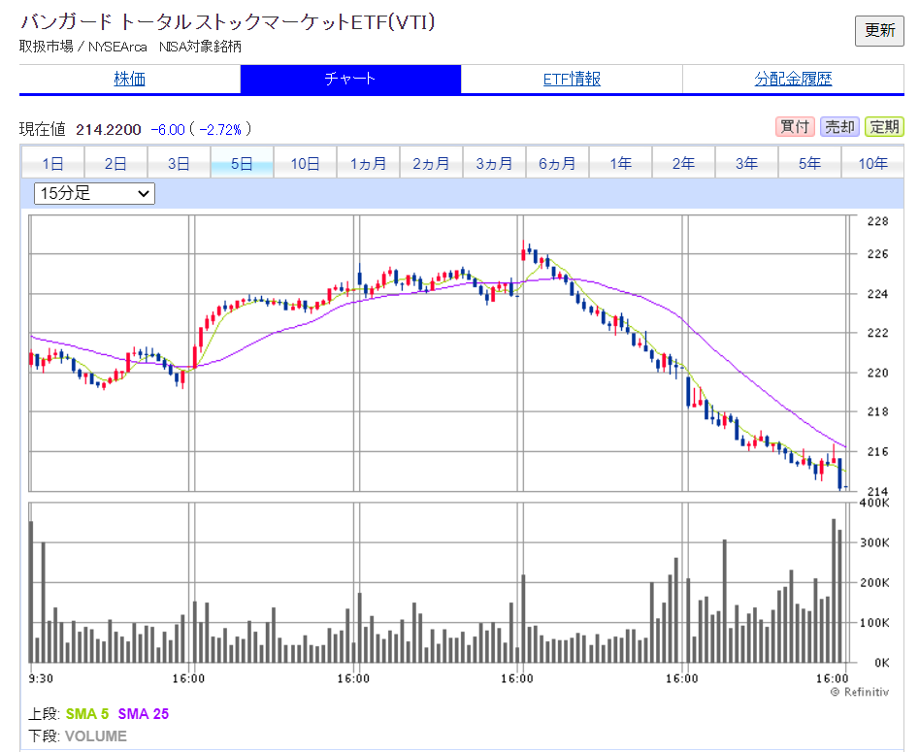Click the 9:30 time axis label
The image size is (919, 752).
click(41, 678)
